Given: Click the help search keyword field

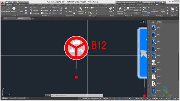Looking at the screenshot, I should tap(127, 2).
